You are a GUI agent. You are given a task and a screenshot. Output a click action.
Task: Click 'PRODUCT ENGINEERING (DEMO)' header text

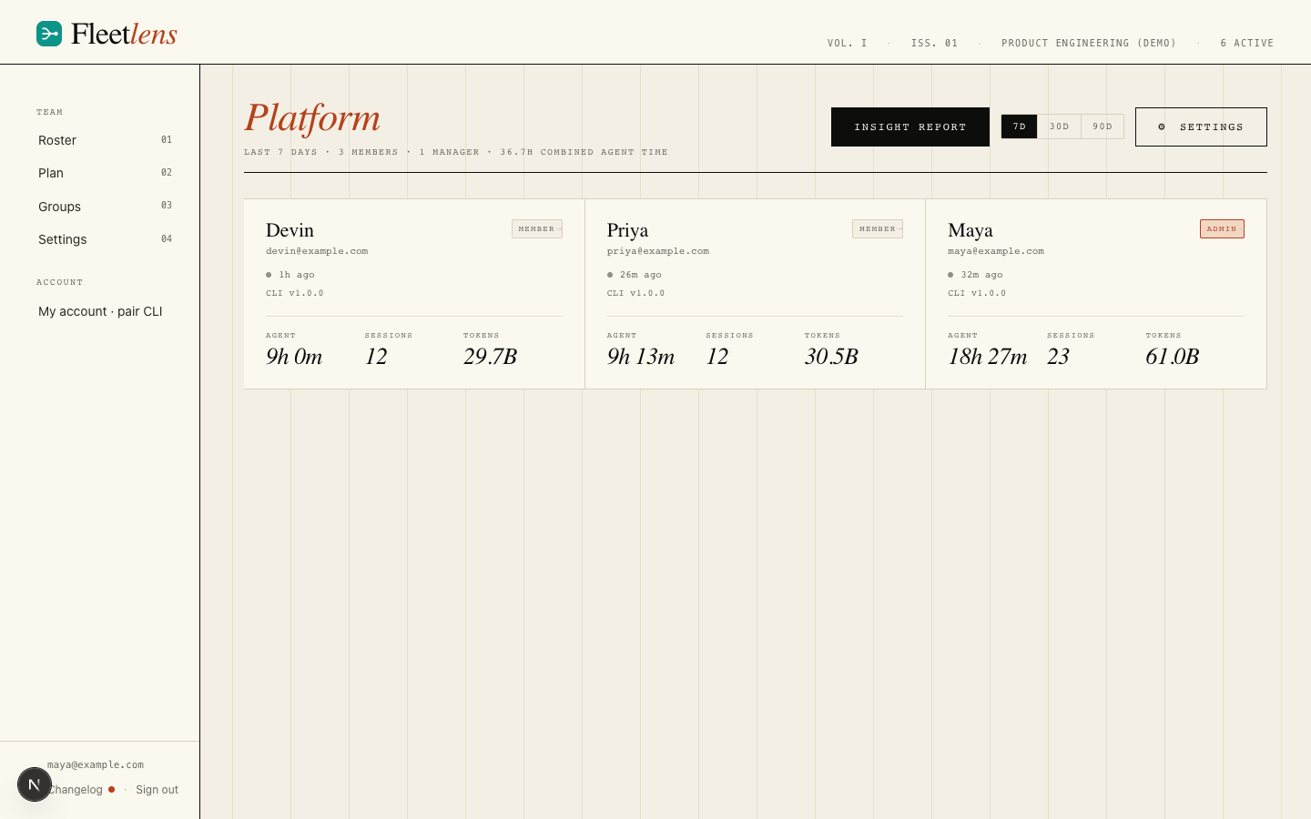(1089, 43)
